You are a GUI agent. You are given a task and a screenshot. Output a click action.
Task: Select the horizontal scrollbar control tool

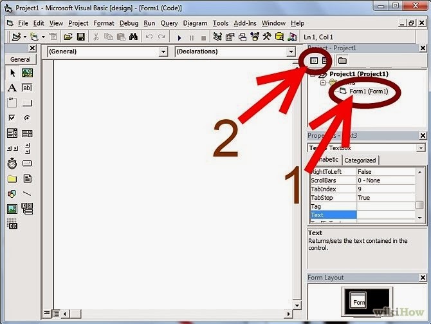(x=12, y=148)
